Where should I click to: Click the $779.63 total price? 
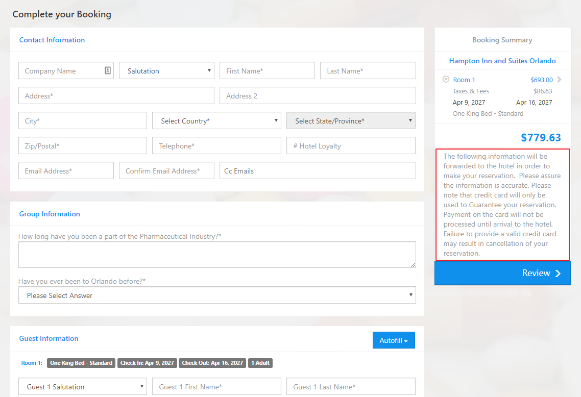[541, 138]
